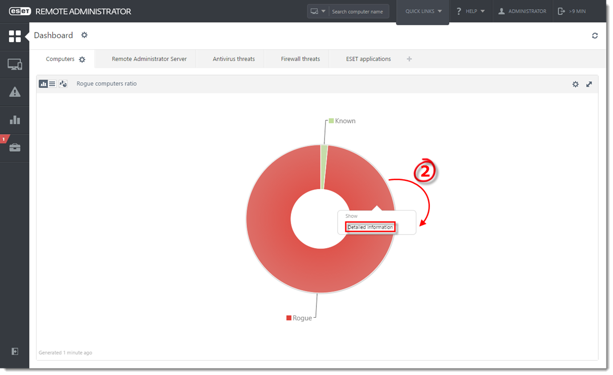The height and width of the screenshot is (375, 613).
Task: Switch to Remote Administrator Server tab
Action: click(x=149, y=59)
